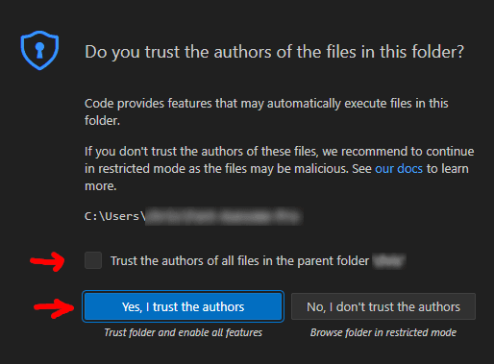The image size is (494, 364).
Task: Choose 'Yes, I trust the authors'
Action: pyautogui.click(x=183, y=306)
